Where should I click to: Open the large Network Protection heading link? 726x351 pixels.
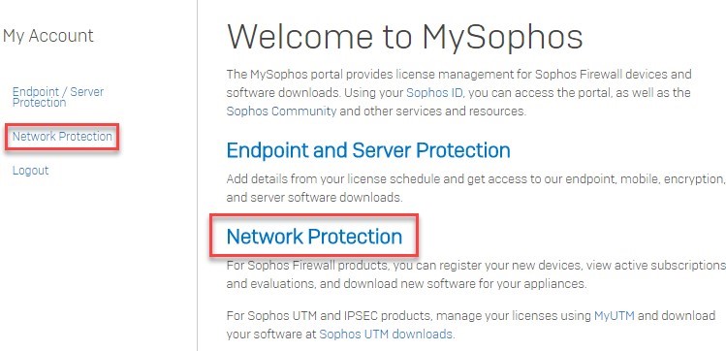314,237
